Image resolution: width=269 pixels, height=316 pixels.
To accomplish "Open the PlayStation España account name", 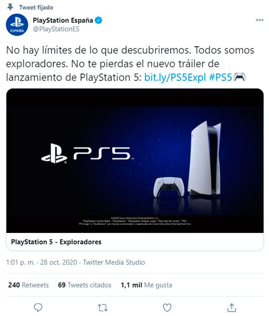I will coord(63,20).
